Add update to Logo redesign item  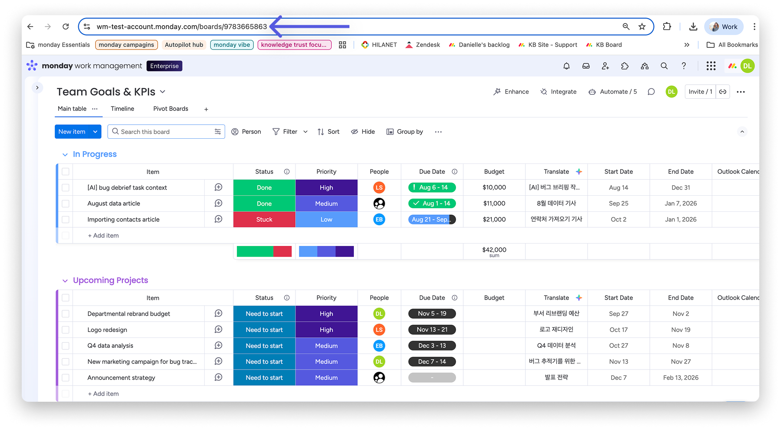pos(219,330)
